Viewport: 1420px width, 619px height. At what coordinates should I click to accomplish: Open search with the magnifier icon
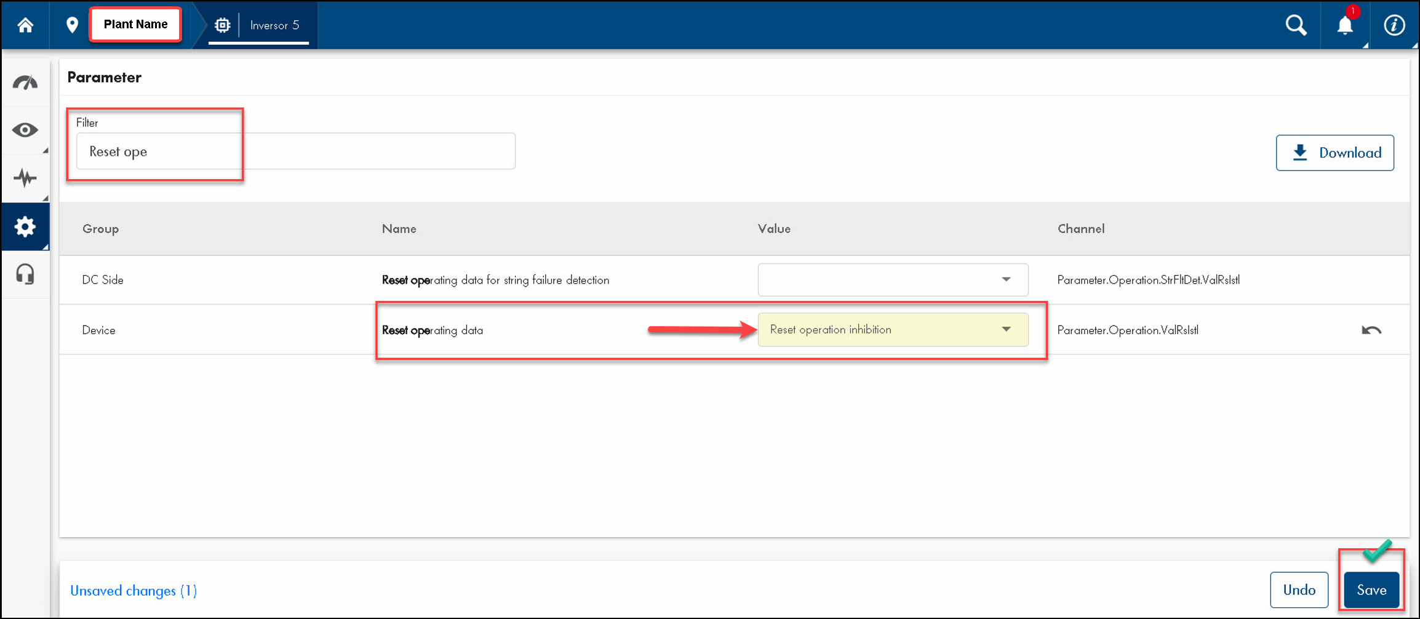click(1296, 25)
